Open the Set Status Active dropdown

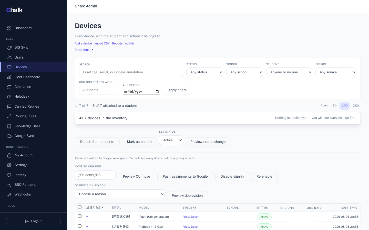point(171,140)
